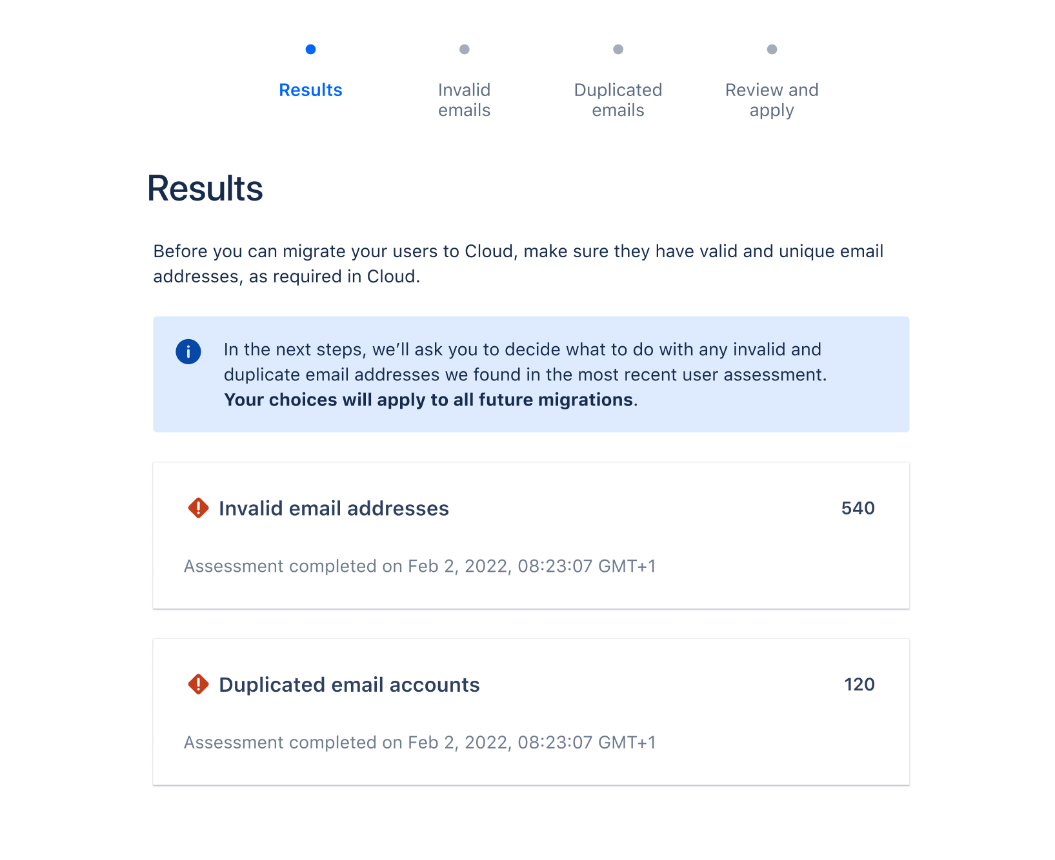The width and height of the screenshot is (1055, 860).
Task: Open the Review and apply step
Action: point(772,100)
